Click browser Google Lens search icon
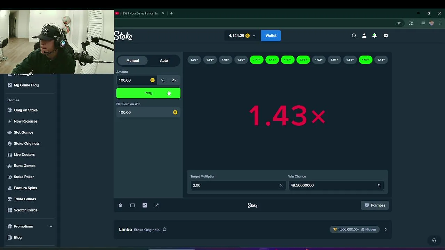 coord(411,23)
